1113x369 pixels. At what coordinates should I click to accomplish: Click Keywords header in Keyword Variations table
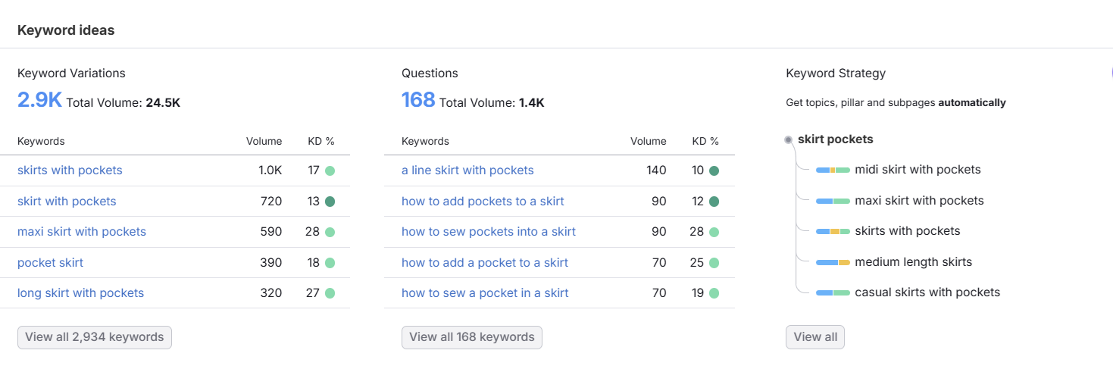click(x=41, y=141)
